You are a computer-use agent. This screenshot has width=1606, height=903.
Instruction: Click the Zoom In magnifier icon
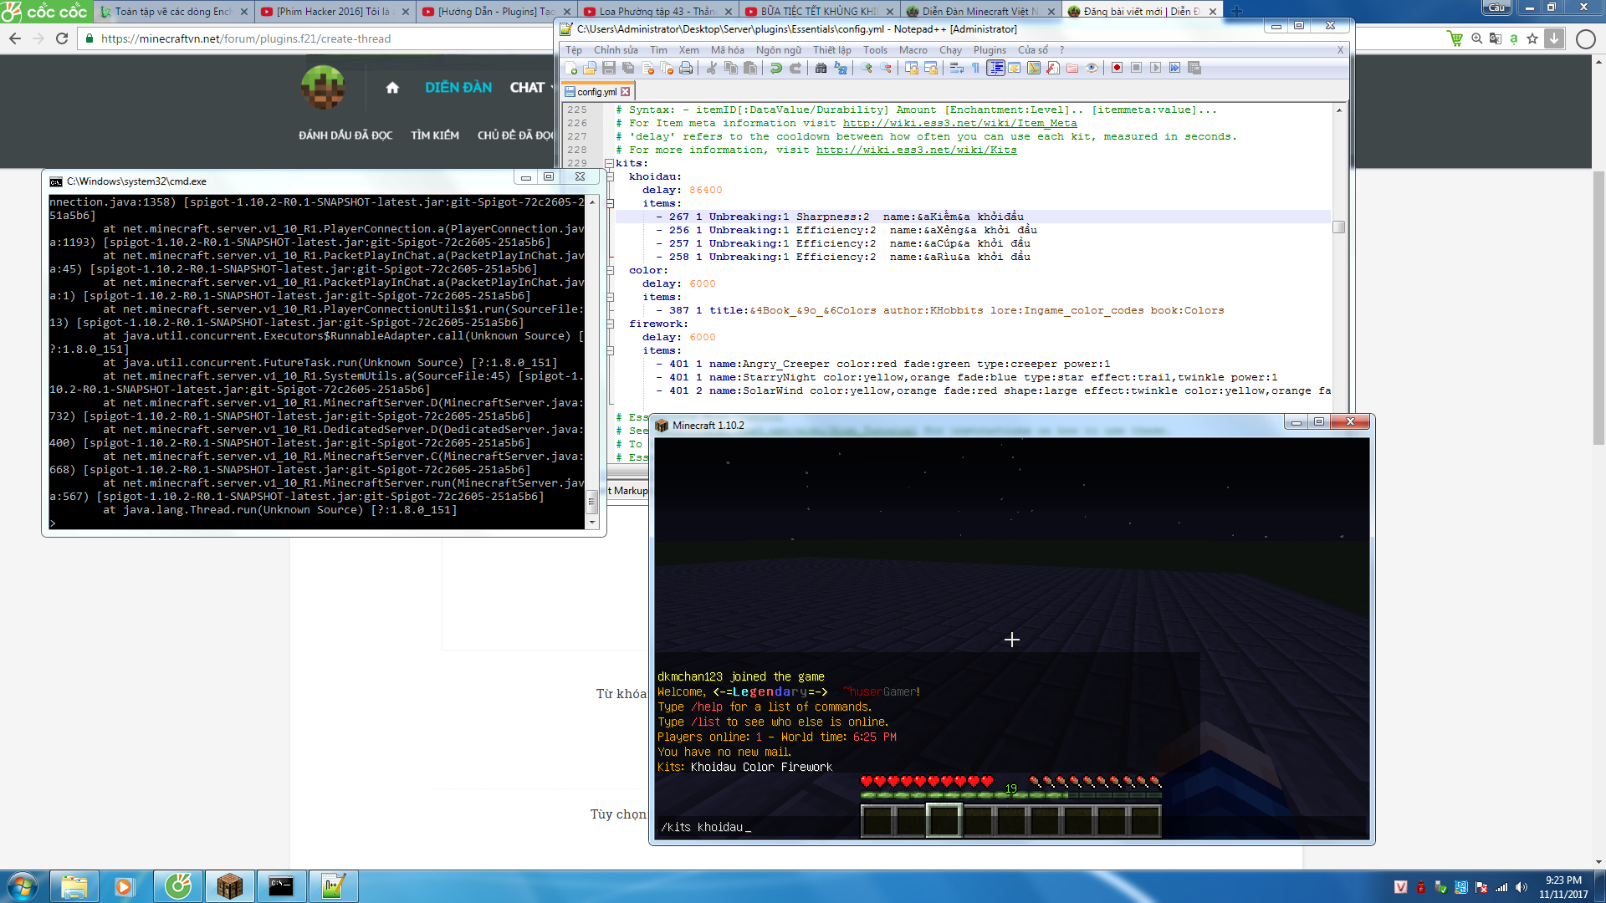tap(867, 68)
